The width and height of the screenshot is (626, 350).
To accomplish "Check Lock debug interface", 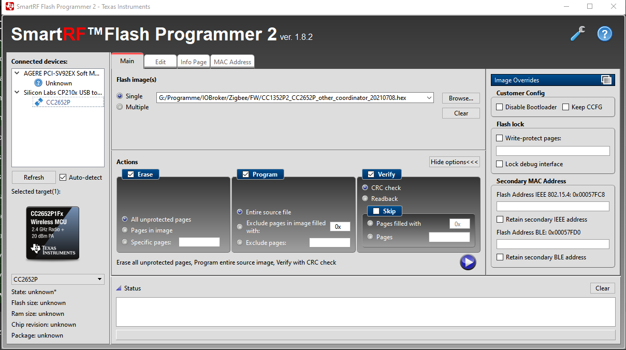I will pyautogui.click(x=499, y=164).
